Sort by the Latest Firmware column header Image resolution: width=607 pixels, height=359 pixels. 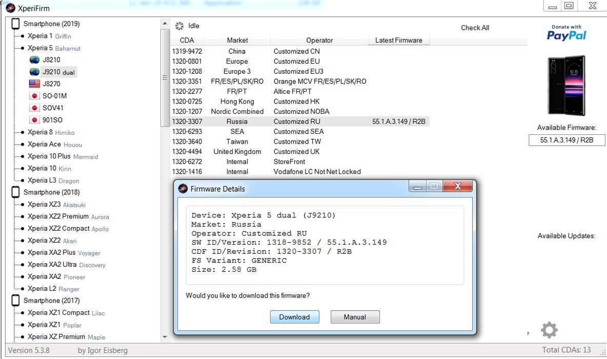coord(398,41)
